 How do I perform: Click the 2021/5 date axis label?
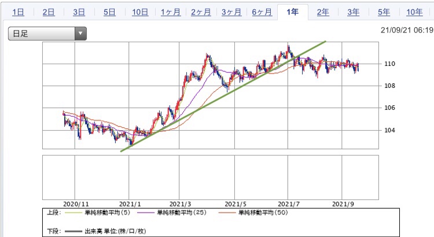coord(236,204)
